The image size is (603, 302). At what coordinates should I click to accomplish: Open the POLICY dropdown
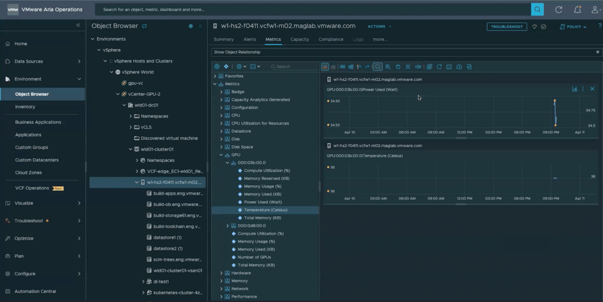pyautogui.click(x=573, y=27)
